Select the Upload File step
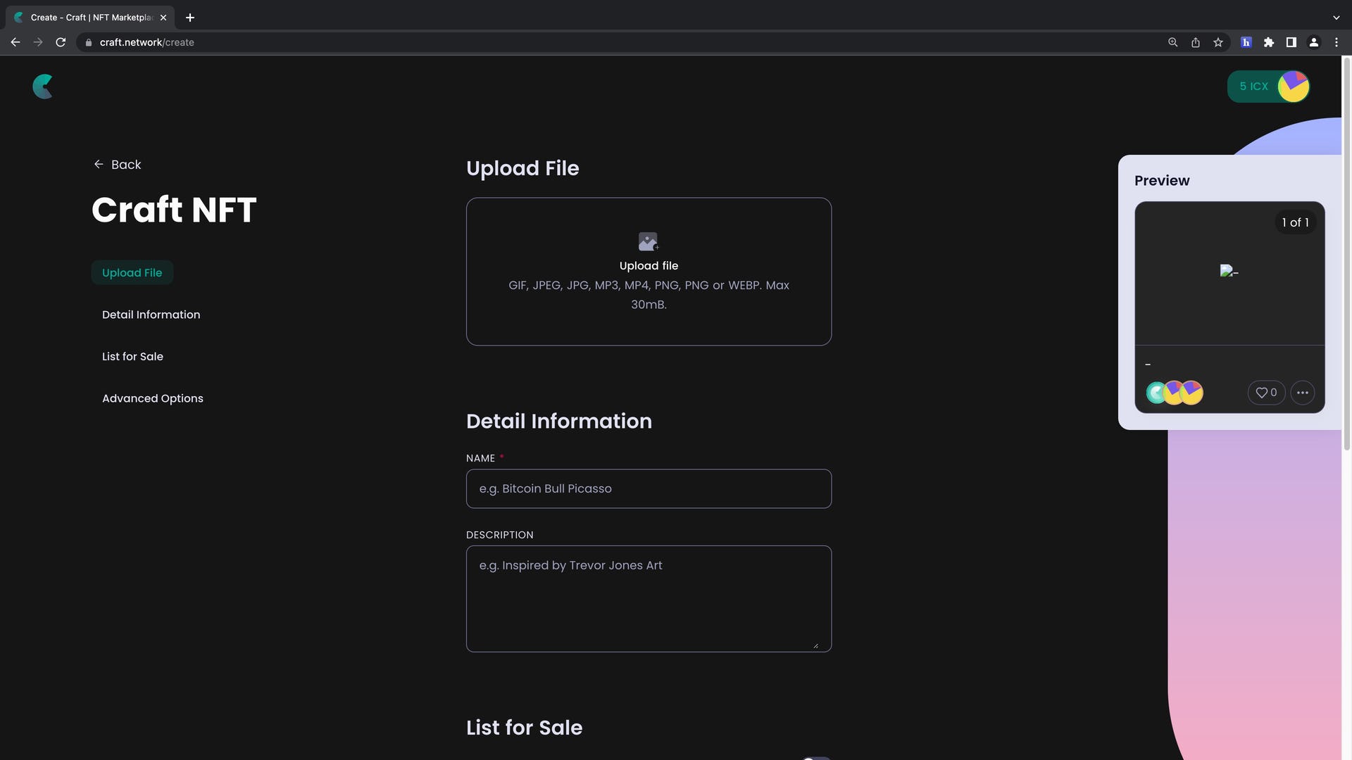 pyautogui.click(x=132, y=273)
